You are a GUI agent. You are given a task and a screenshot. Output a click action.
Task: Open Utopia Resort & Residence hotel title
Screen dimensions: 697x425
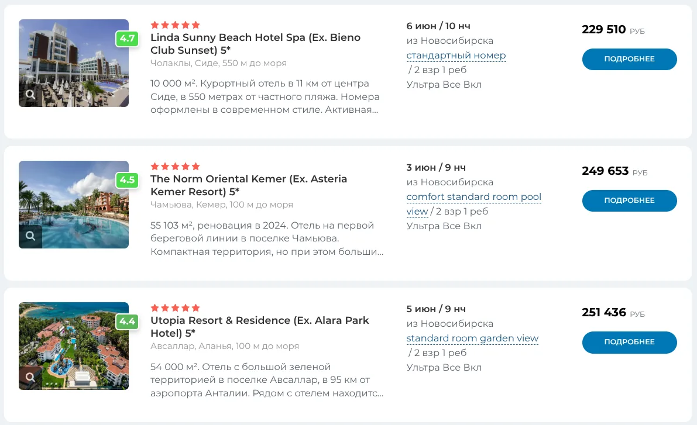[260, 326]
